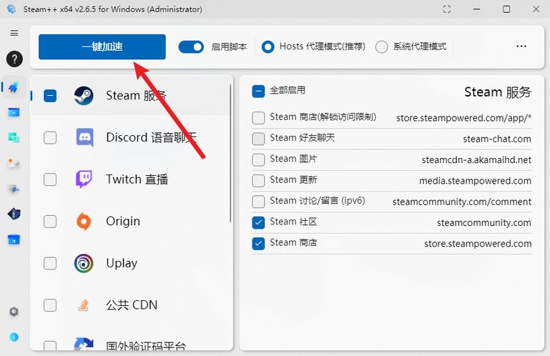Open the blue window with X sidebar icon
Viewport: 550px width, 356px height.
pos(14,240)
